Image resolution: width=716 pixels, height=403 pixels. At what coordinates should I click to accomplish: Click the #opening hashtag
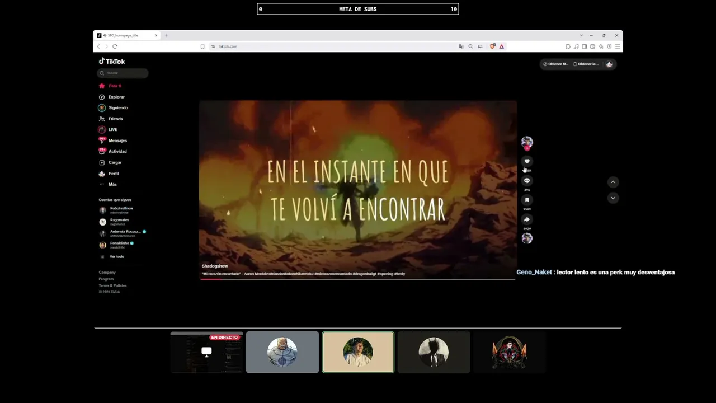(x=385, y=274)
